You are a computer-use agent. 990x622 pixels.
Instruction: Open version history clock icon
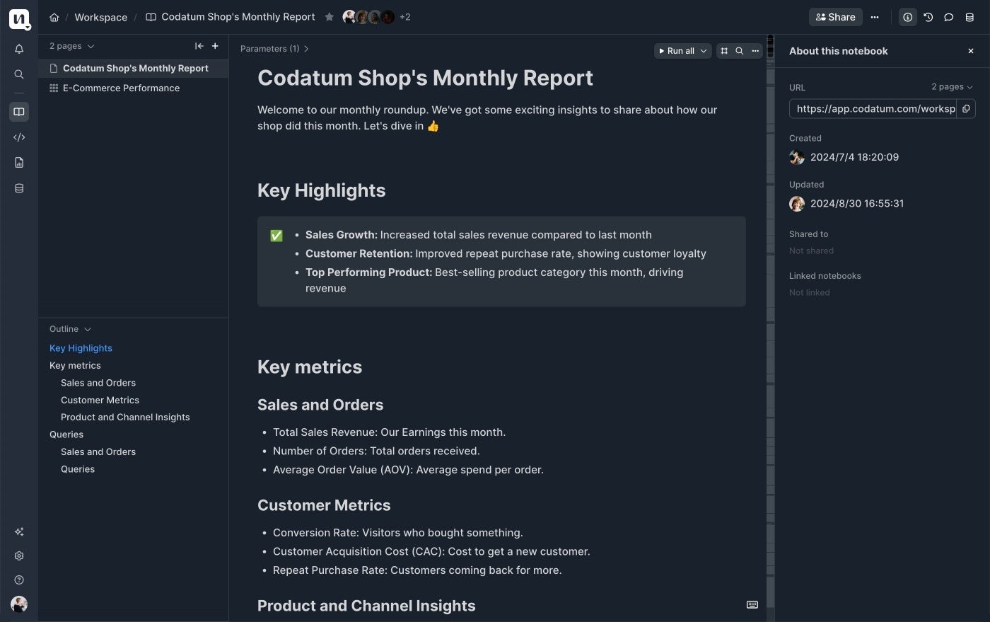click(x=928, y=17)
